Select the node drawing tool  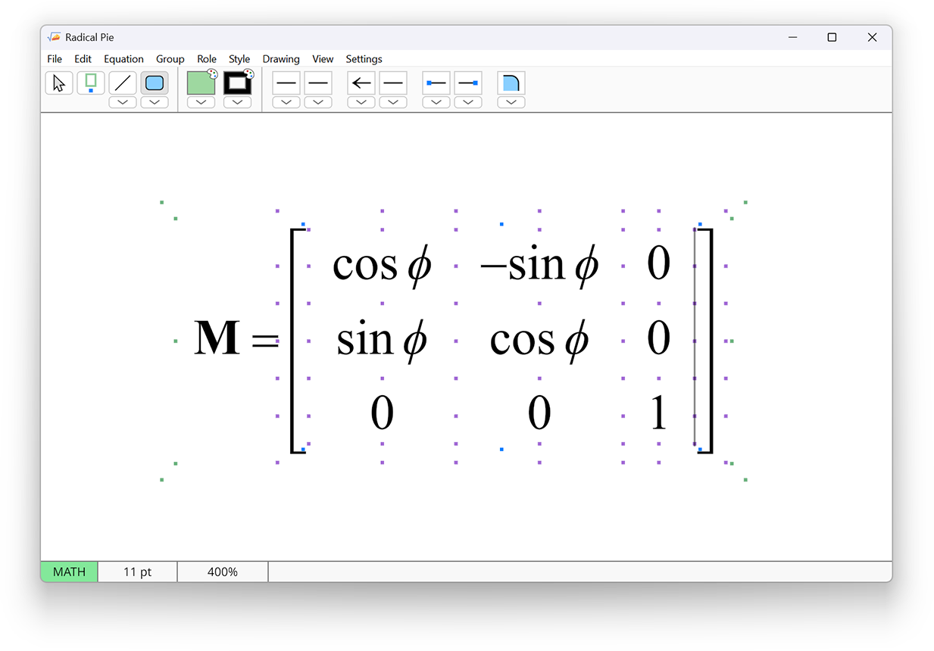pos(90,83)
